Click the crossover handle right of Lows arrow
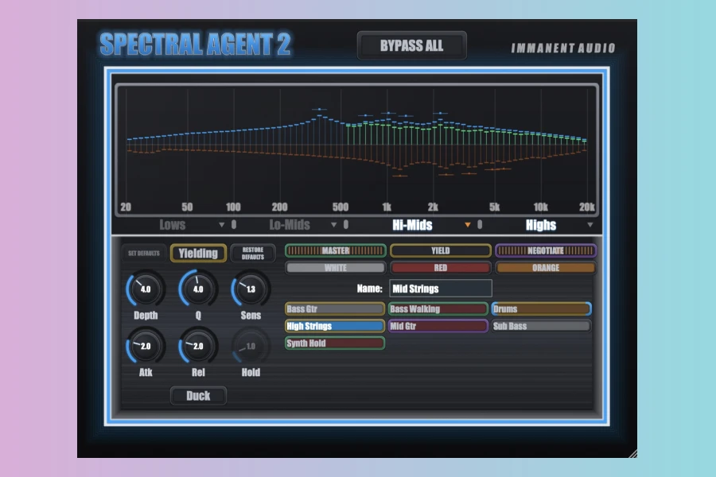 click(234, 224)
